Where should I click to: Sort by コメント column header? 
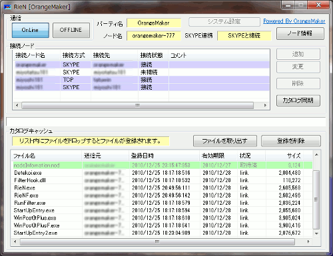218,55
